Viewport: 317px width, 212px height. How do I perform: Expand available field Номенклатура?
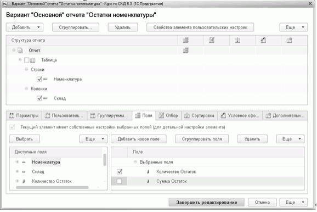tap(17, 162)
